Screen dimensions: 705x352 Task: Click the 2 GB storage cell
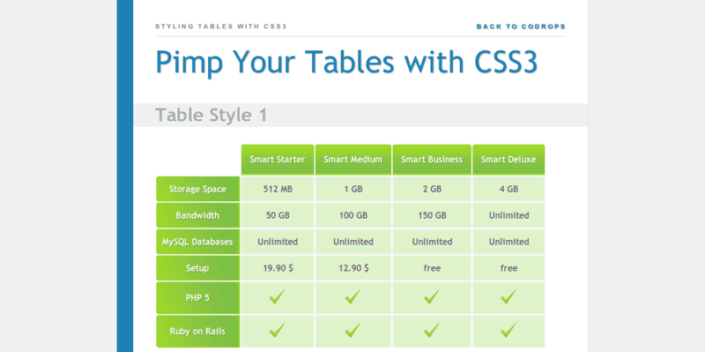(x=432, y=189)
